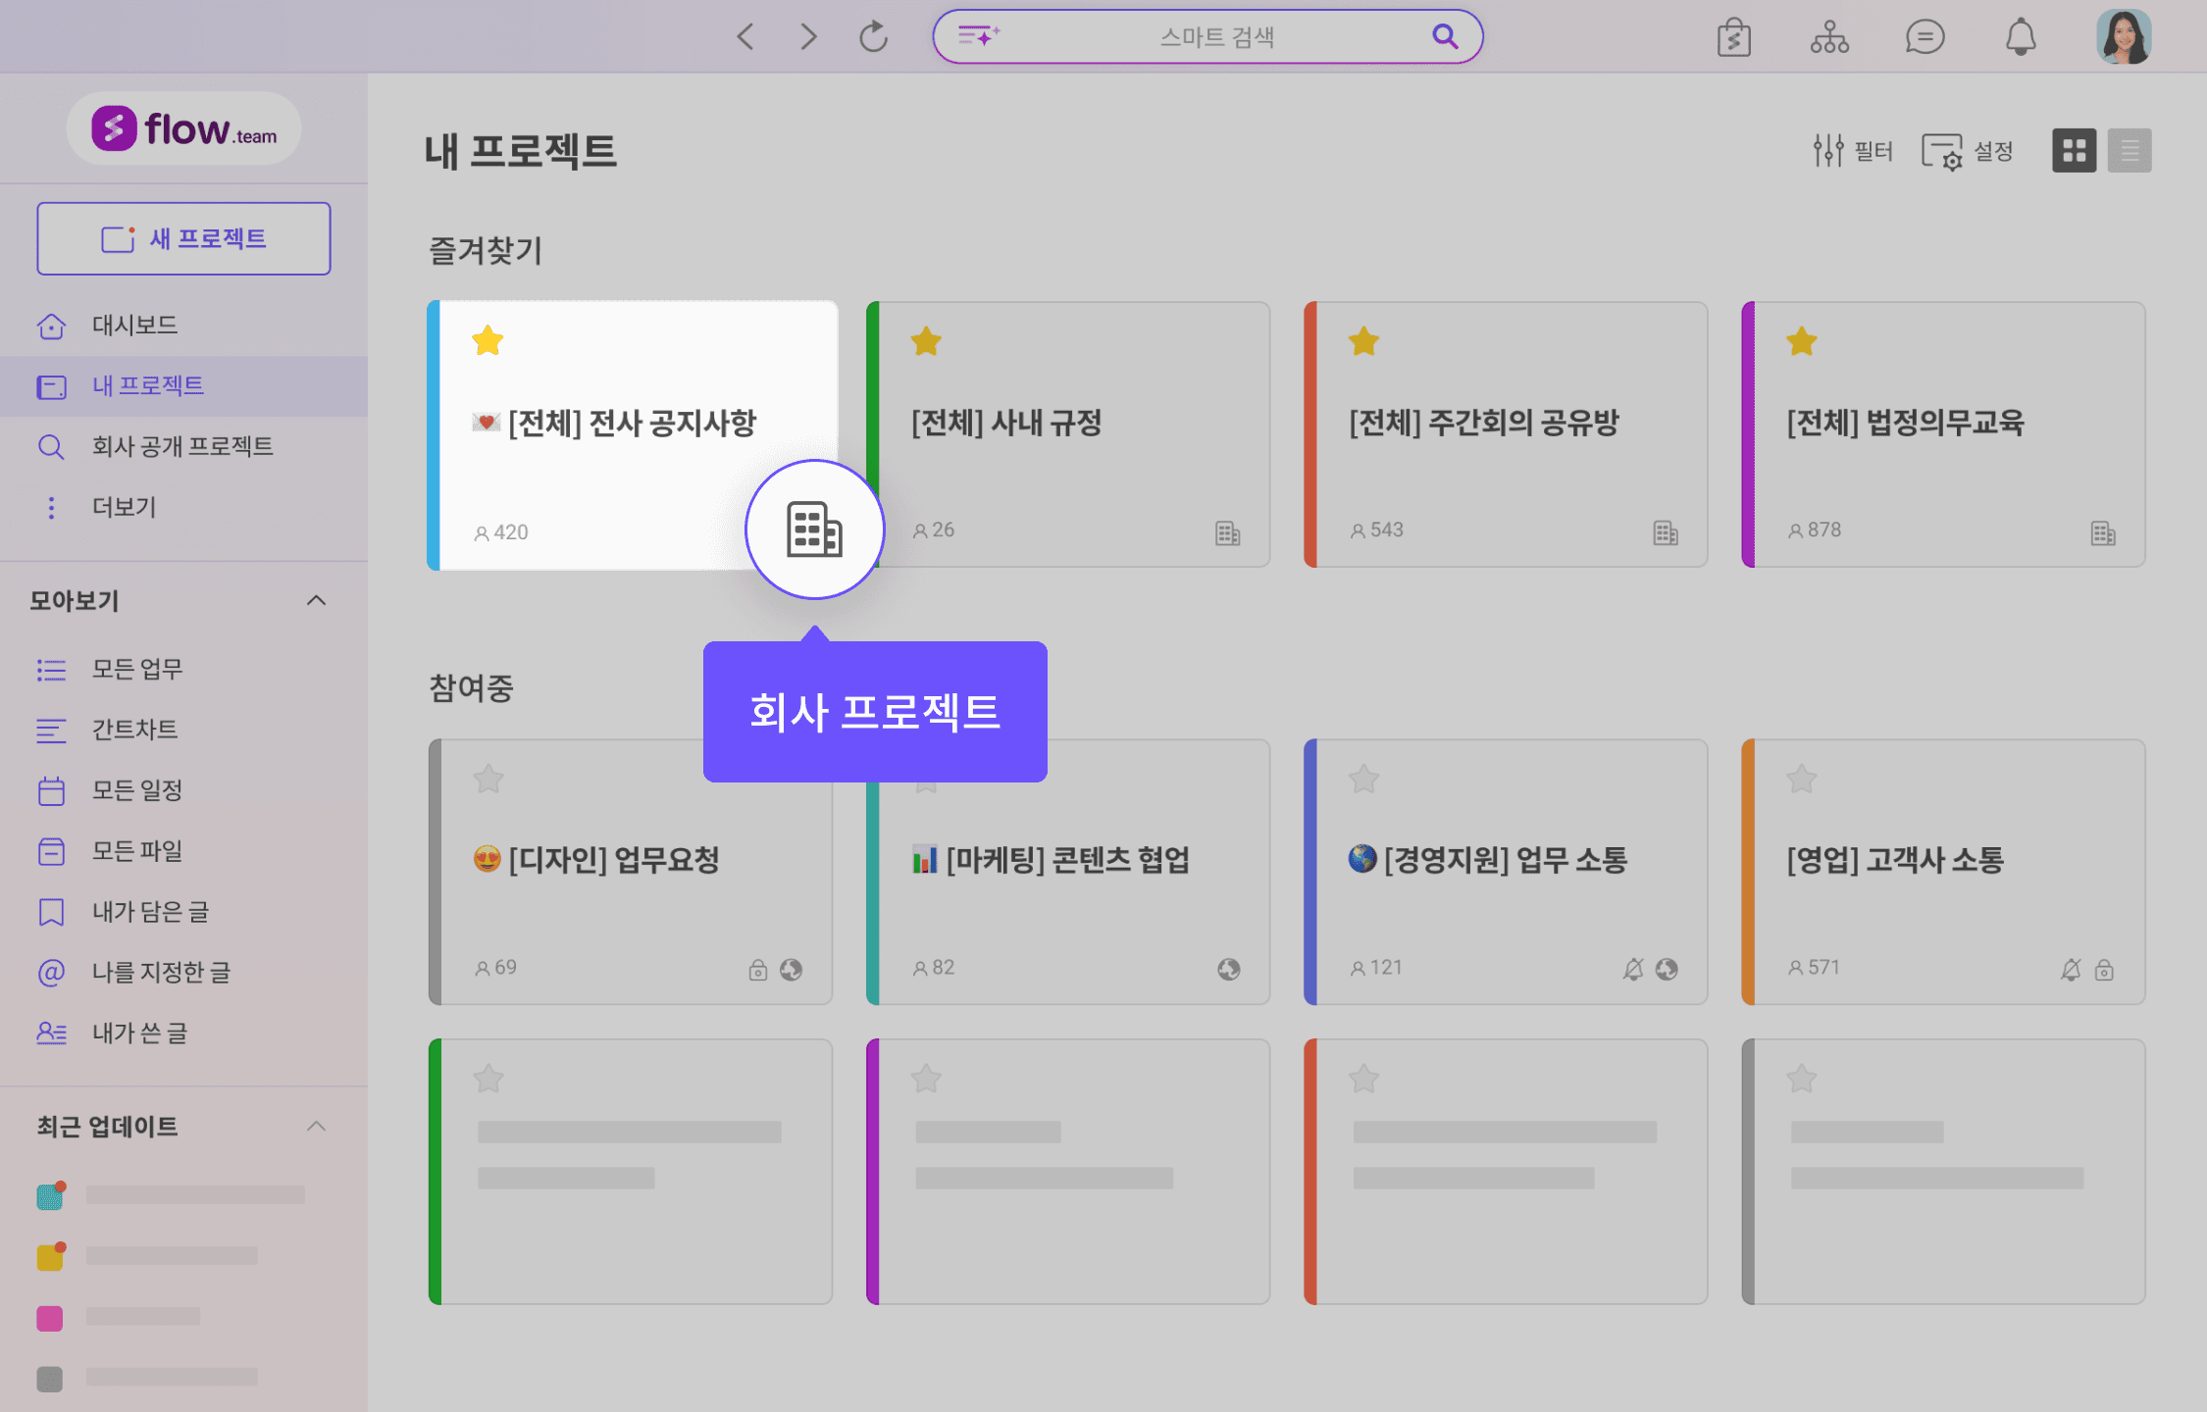Expand the 더보기 sidebar menu
Viewport: 2207px width, 1412px height.
pos(124,507)
